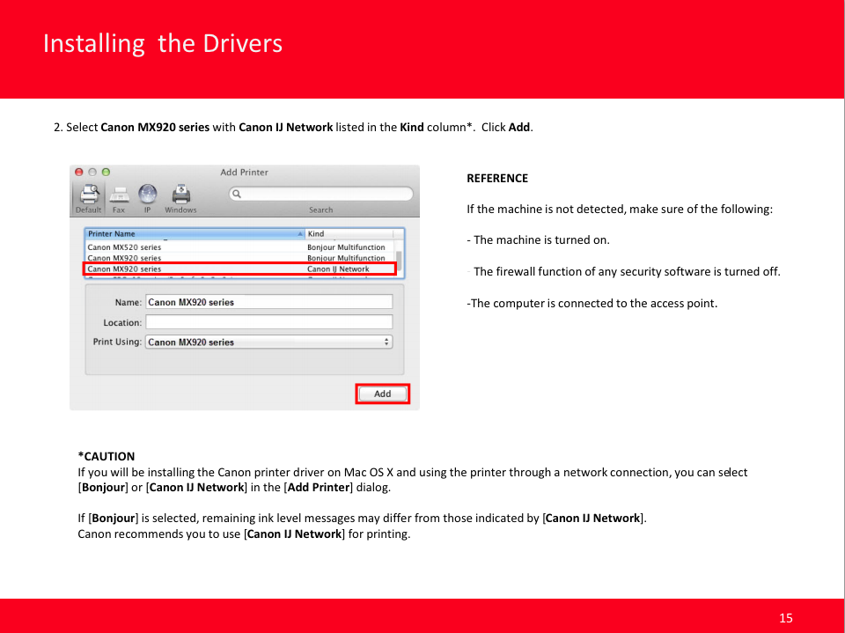Edit the printer Name field
Screen dimensions: 845x633
click(269, 302)
